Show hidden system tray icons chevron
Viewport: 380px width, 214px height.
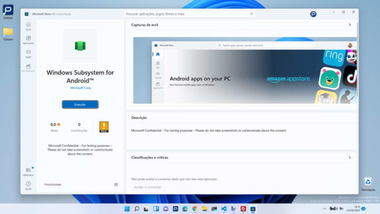(325, 209)
